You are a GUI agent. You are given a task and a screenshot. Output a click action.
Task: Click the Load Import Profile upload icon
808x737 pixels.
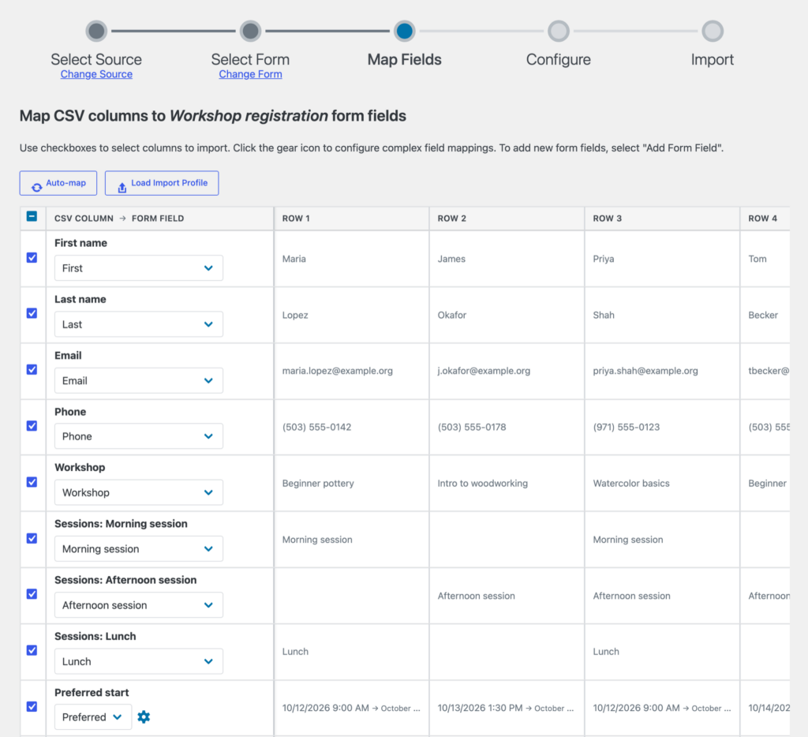(122, 188)
